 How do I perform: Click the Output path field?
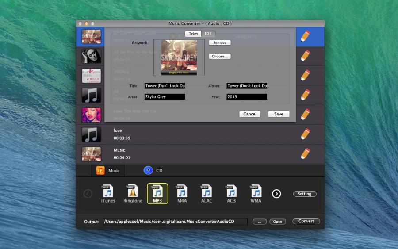pos(175,222)
